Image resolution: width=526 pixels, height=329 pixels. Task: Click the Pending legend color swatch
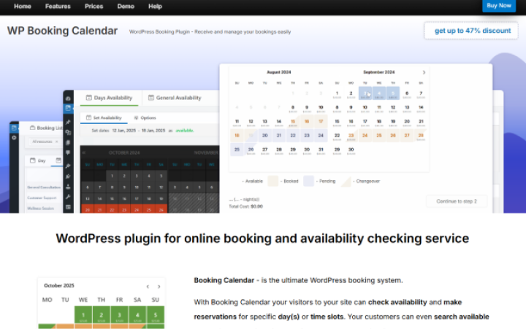pyautogui.click(x=308, y=181)
